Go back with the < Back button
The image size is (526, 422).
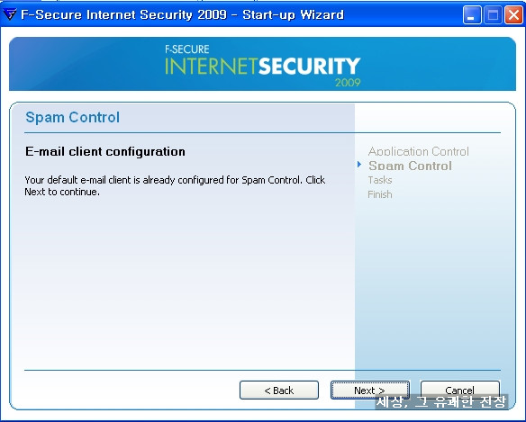279,391
